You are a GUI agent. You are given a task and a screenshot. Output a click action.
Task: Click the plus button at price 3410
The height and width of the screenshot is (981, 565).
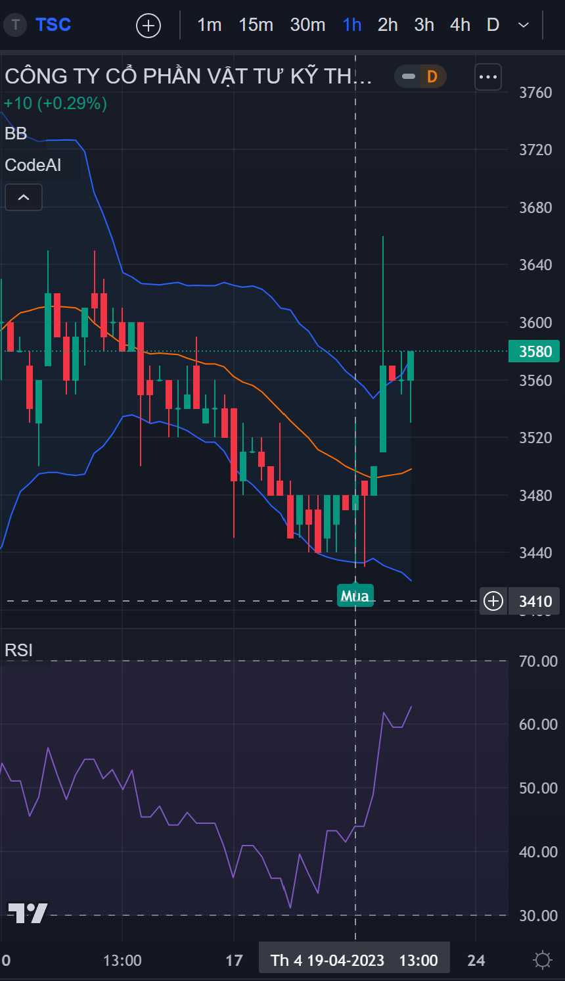493,601
